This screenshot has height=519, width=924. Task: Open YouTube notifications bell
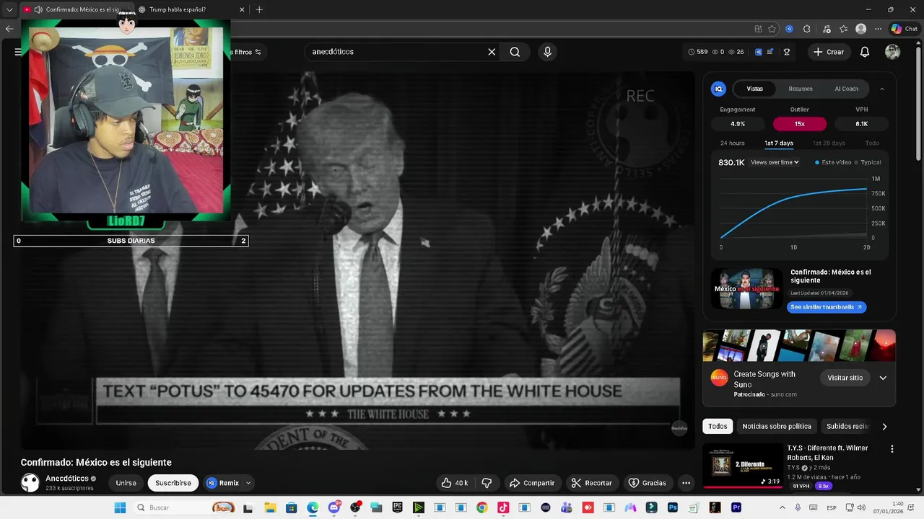point(865,52)
